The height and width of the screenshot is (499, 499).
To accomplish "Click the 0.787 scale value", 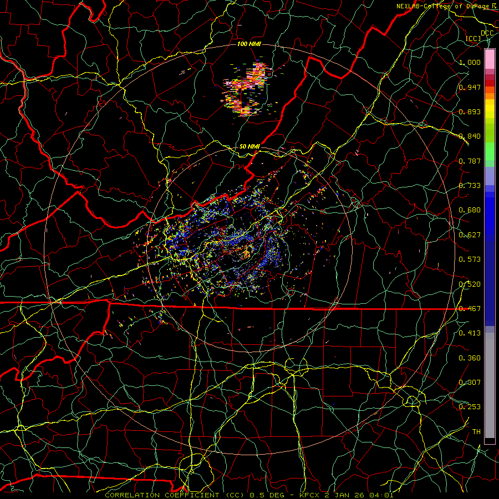I will tap(470, 161).
